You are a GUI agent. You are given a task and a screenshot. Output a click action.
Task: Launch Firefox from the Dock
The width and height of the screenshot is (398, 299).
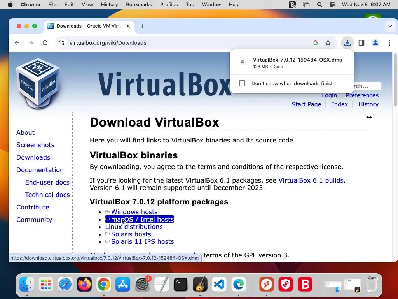click(84, 284)
